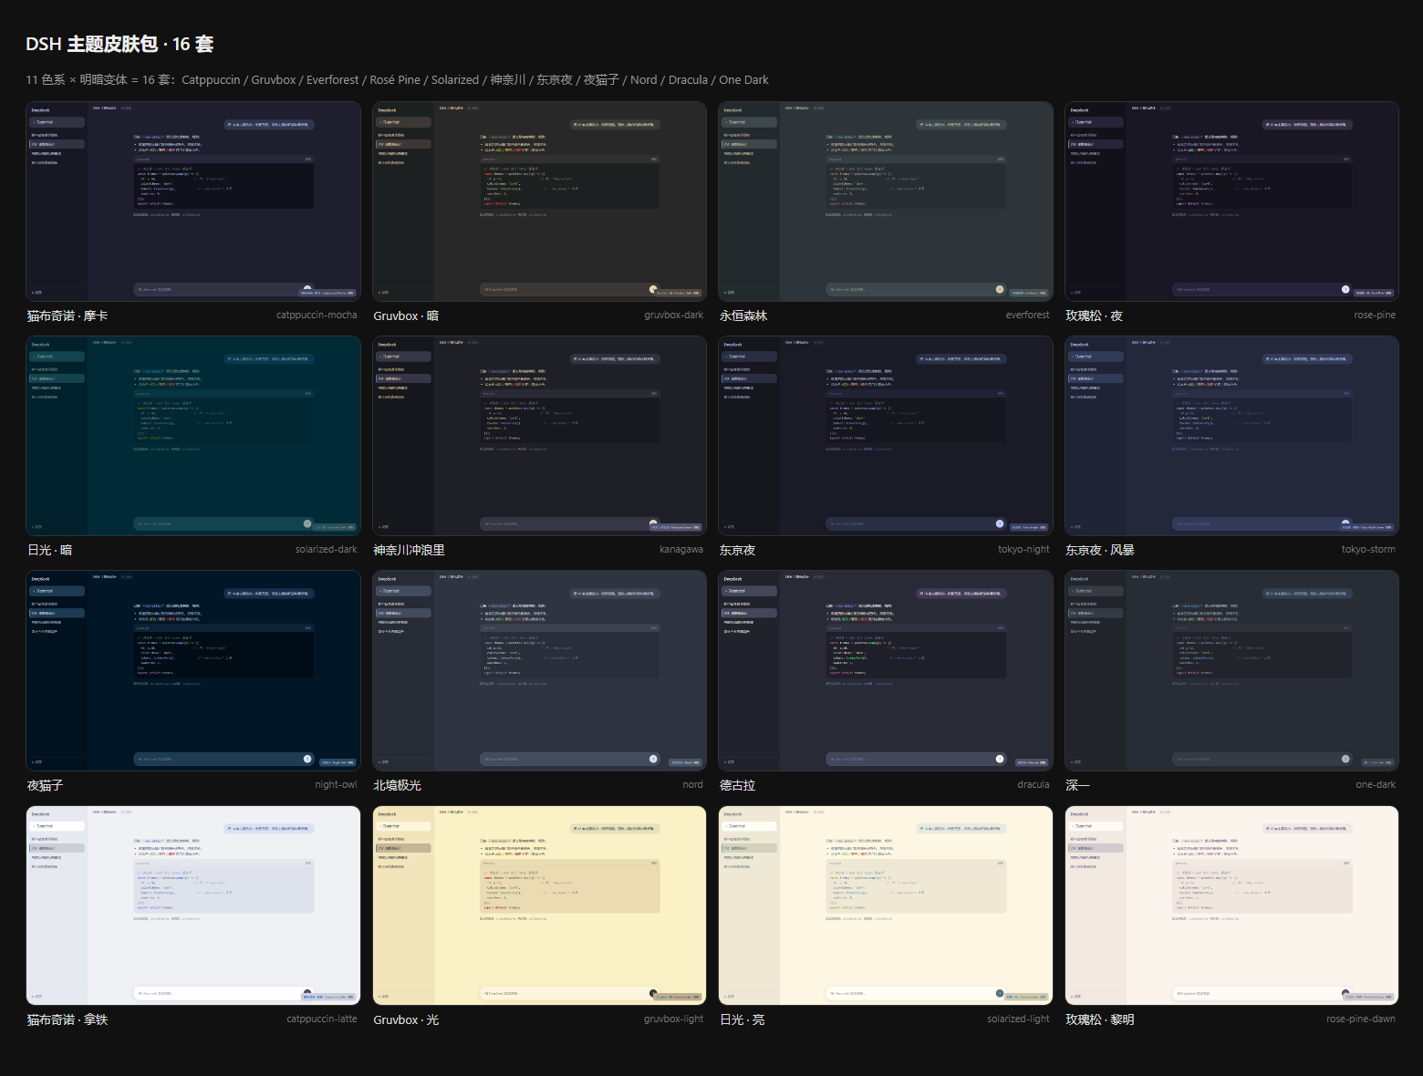Click the slug text "gruvbox-dark"
This screenshot has height=1076, width=1423.
pos(673,315)
